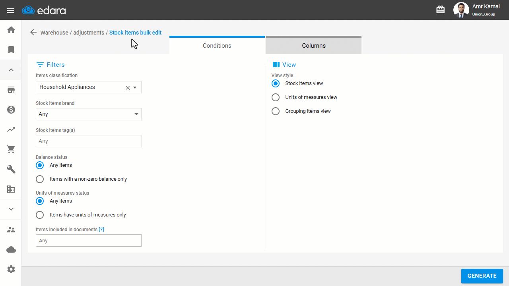Click the back arrow in breadcrumb
Screen dimensions: 509x286
[x=33, y=33]
